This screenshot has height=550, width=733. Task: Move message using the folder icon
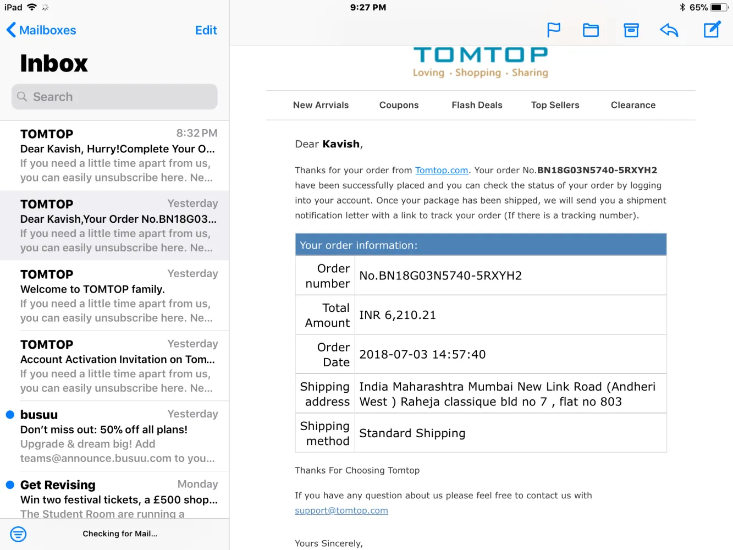click(591, 30)
